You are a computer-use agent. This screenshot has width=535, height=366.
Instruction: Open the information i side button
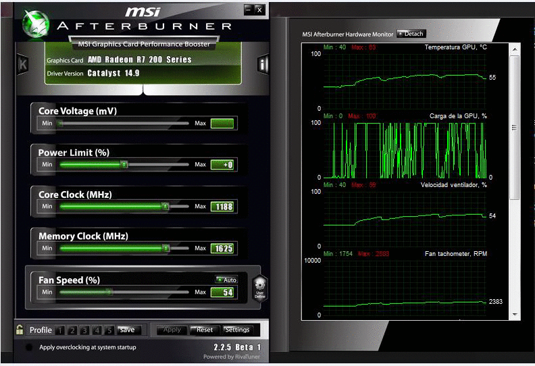[263, 63]
